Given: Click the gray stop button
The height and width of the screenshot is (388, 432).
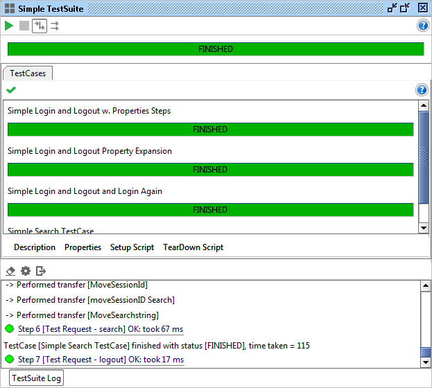Looking at the screenshot, I should (24, 26).
